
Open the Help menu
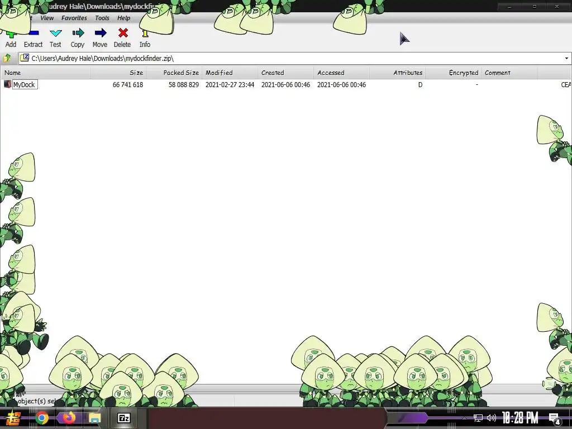123,18
